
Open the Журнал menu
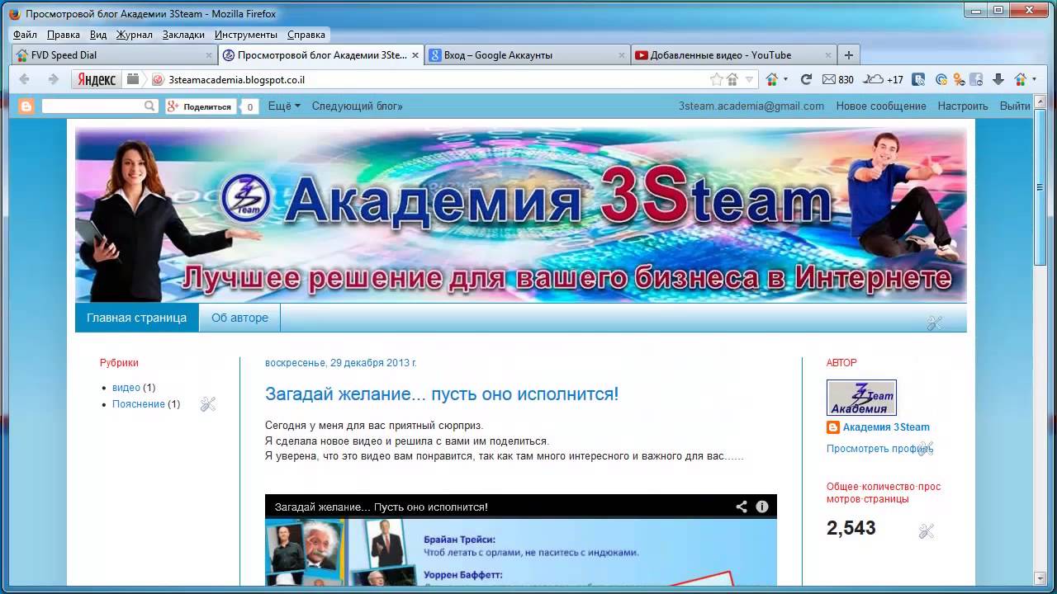click(134, 35)
